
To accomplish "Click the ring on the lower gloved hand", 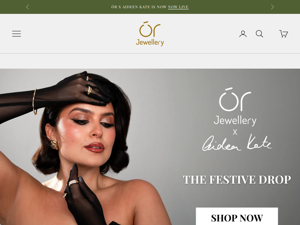I will (73, 183).
